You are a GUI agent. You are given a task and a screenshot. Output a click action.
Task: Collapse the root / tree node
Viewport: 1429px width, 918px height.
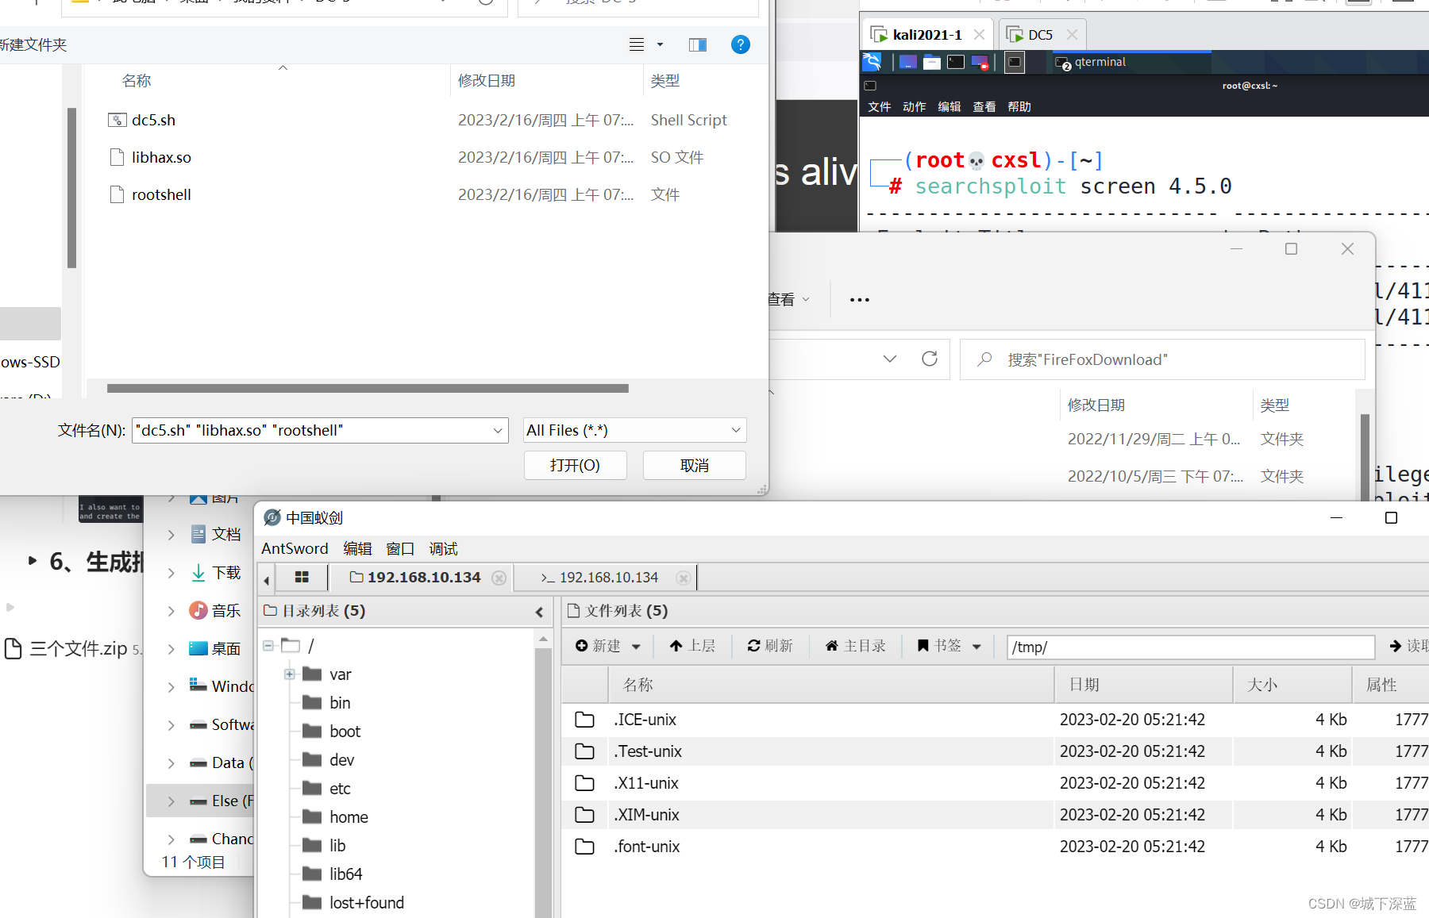268,645
